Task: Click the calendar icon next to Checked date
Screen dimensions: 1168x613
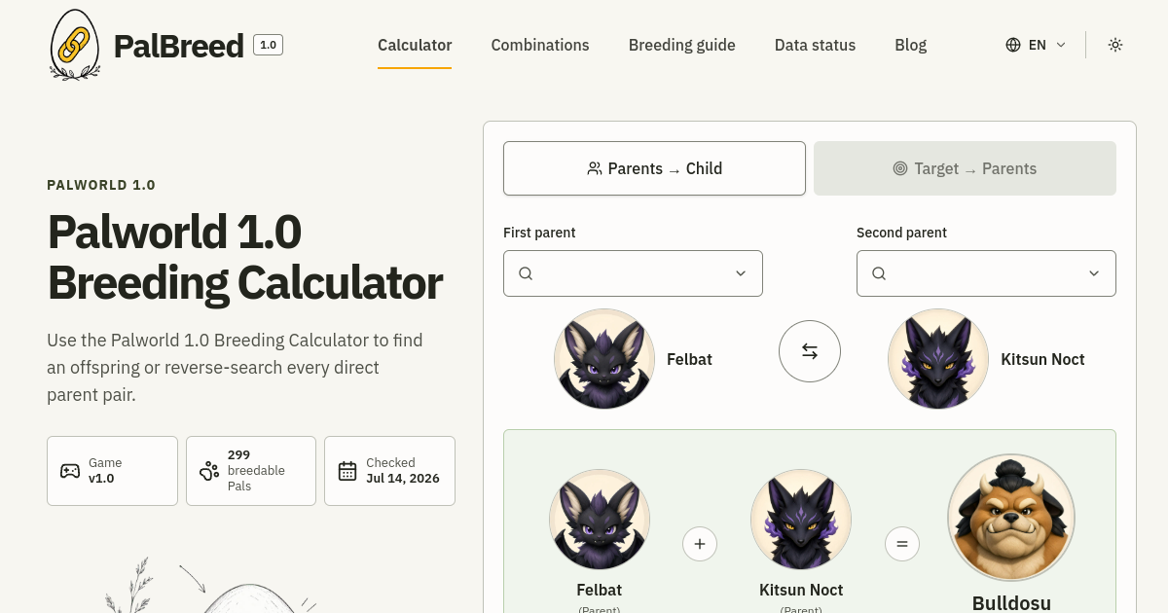Action: point(347,471)
